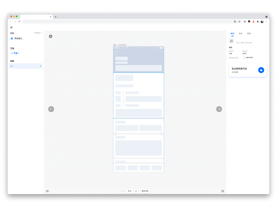This screenshot has width=277, height=204.
Task: Click the back chevron in the mockup header
Action: 116,52
